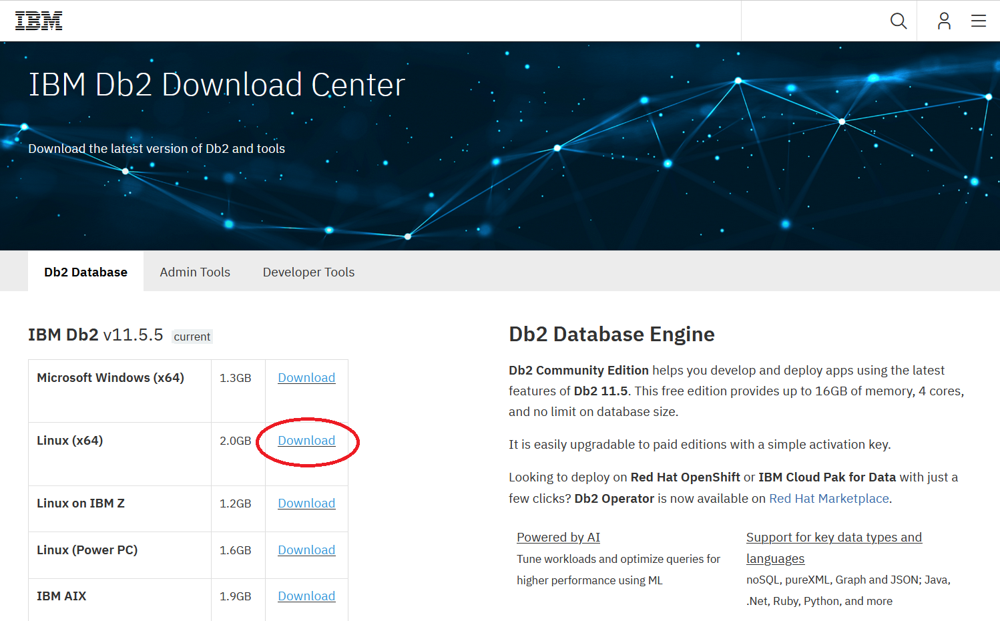Open Support for key data types link
The height and width of the screenshot is (621, 1000).
[834, 548]
